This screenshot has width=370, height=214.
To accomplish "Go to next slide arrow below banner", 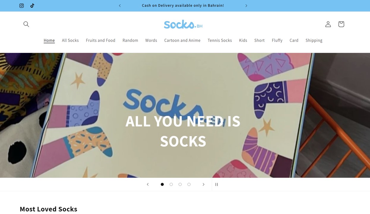I will (203, 184).
